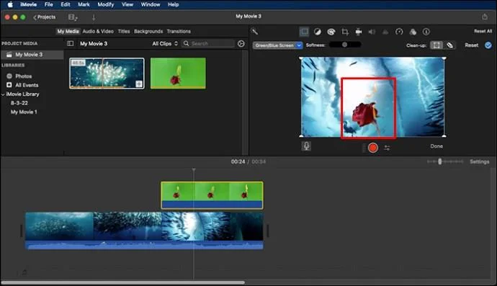Select My Movie 3 in project media
This screenshot has width=497, height=286.
[32, 55]
